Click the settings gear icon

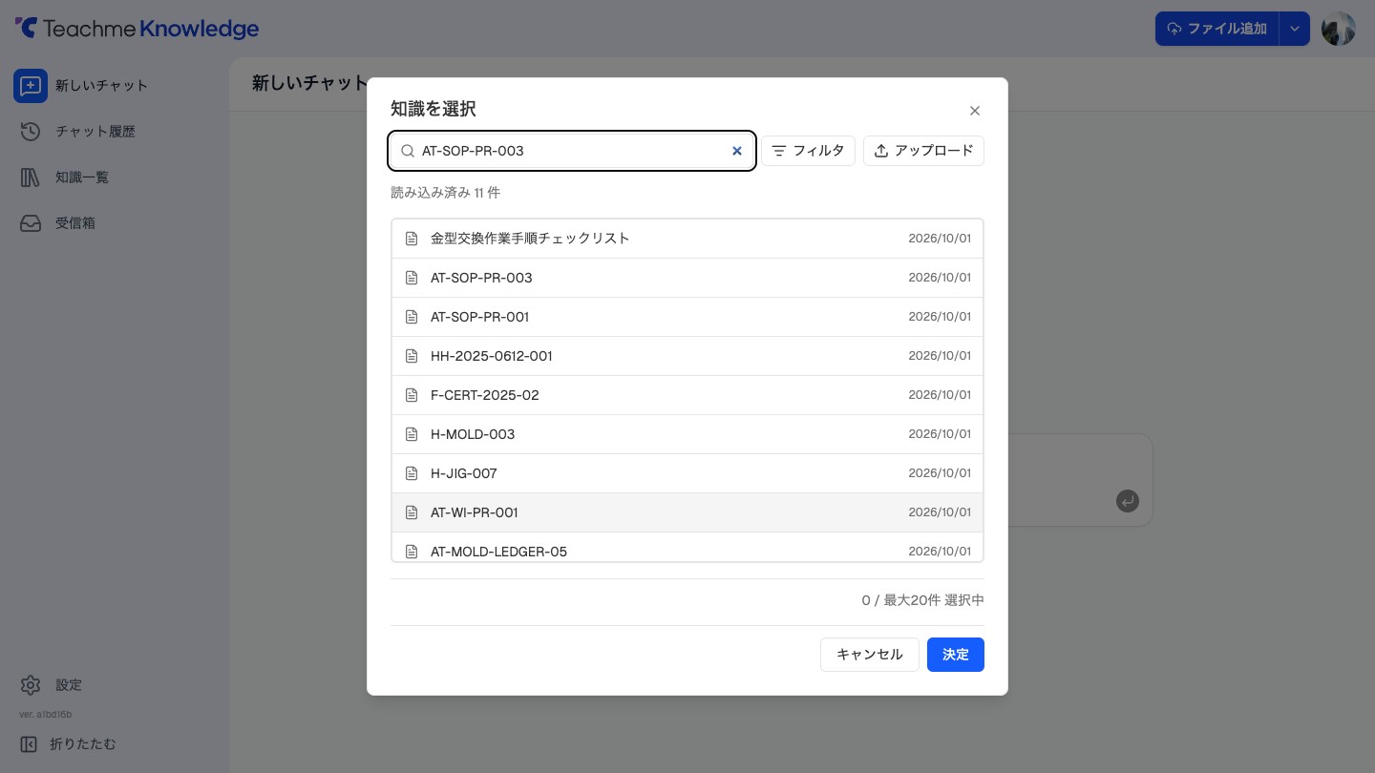[31, 685]
